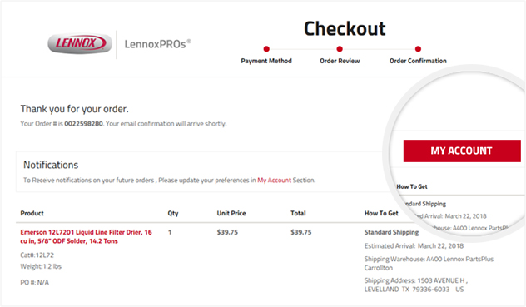Viewport: 526px width, 307px height.
Task: Click the Product column header
Action: point(32,213)
